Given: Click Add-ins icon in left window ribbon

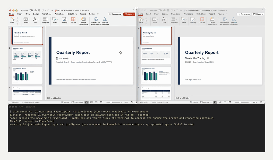Looking at the screenshot, I should click(x=73, y=20).
